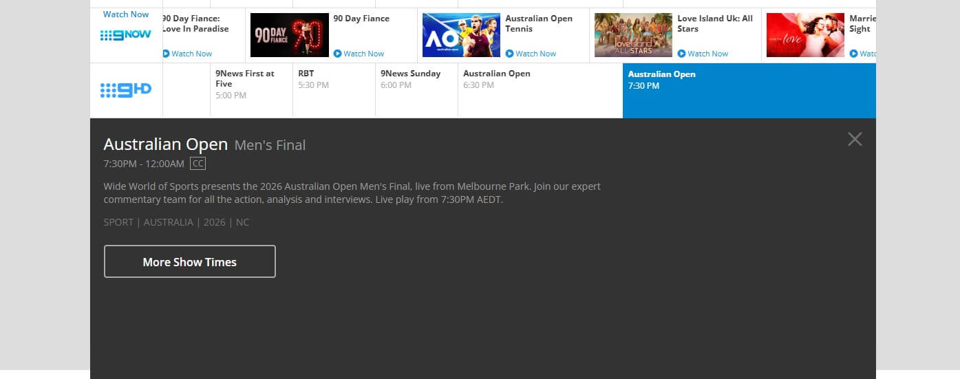Open More Show Times

(x=190, y=261)
